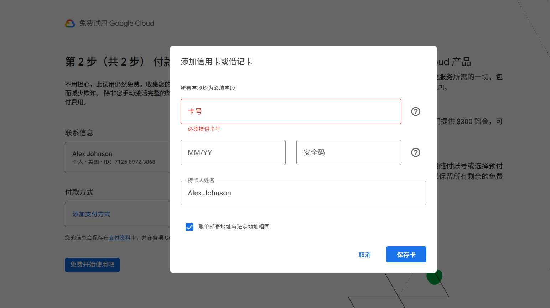This screenshot has width=550, height=308.
Task: Click the 安全码 security code field
Action: (x=348, y=152)
